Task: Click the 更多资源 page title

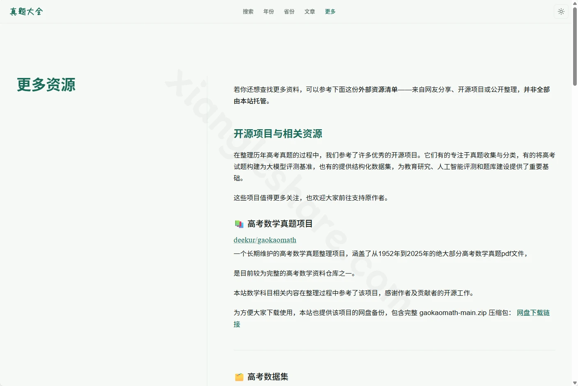Action: [x=46, y=85]
